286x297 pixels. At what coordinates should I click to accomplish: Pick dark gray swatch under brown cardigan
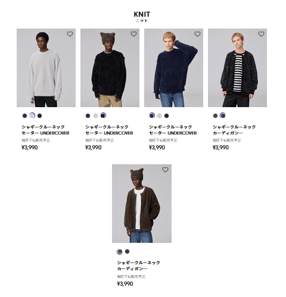[128, 252]
